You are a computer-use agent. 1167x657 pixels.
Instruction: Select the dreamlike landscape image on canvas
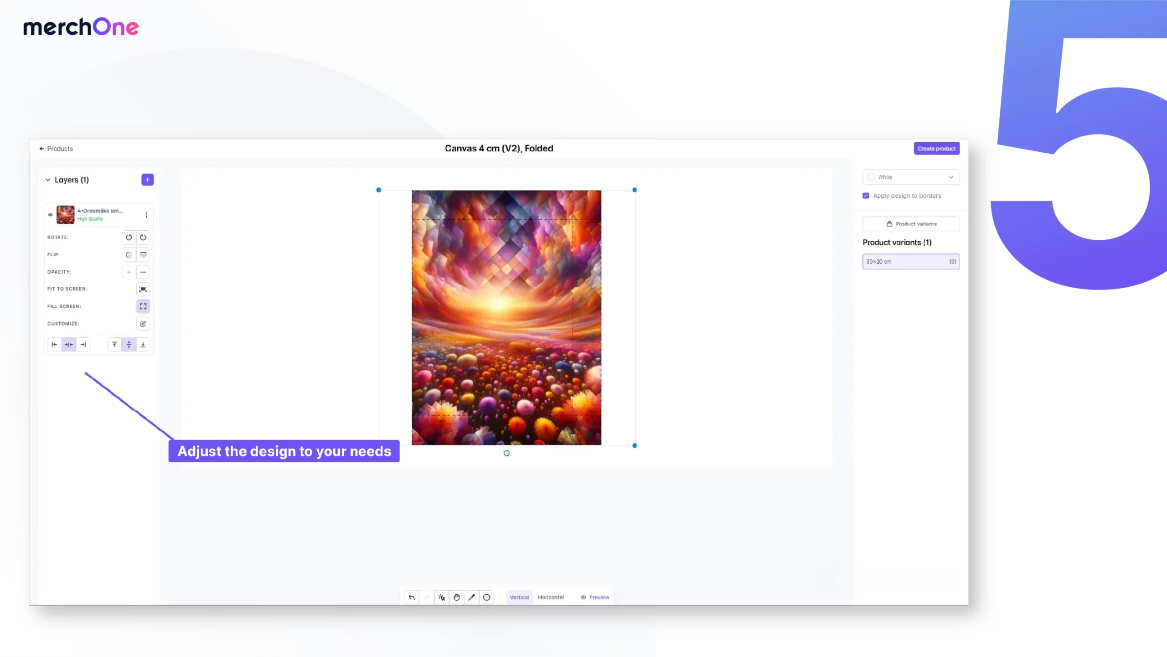pos(506,318)
